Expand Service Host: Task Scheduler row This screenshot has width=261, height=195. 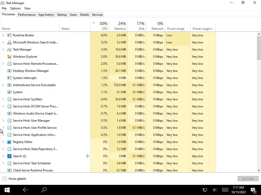point(3,163)
